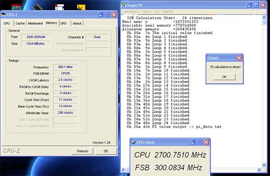Click the Refresh button in CPU-Z

tap(82, 151)
